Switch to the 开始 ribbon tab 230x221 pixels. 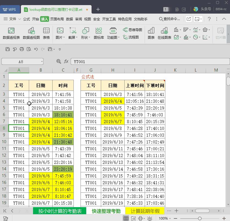(x=36, y=19)
